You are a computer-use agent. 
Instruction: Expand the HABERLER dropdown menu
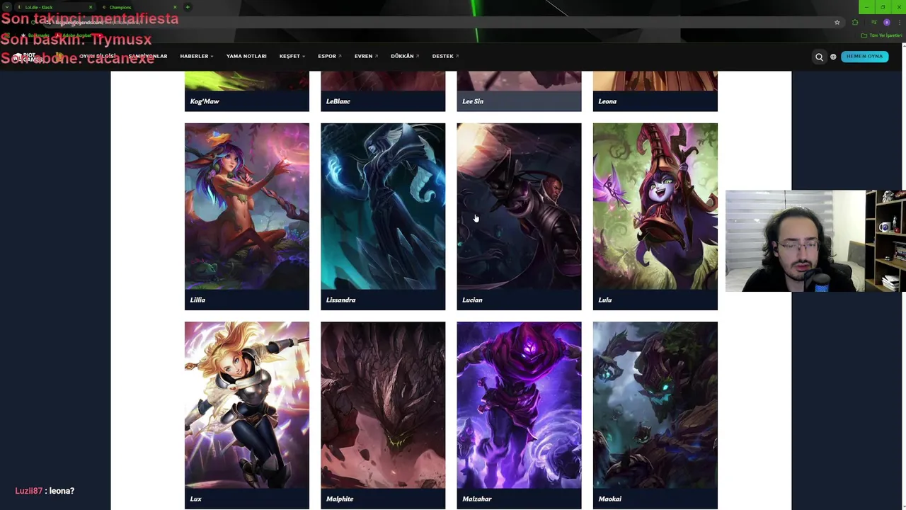click(197, 56)
